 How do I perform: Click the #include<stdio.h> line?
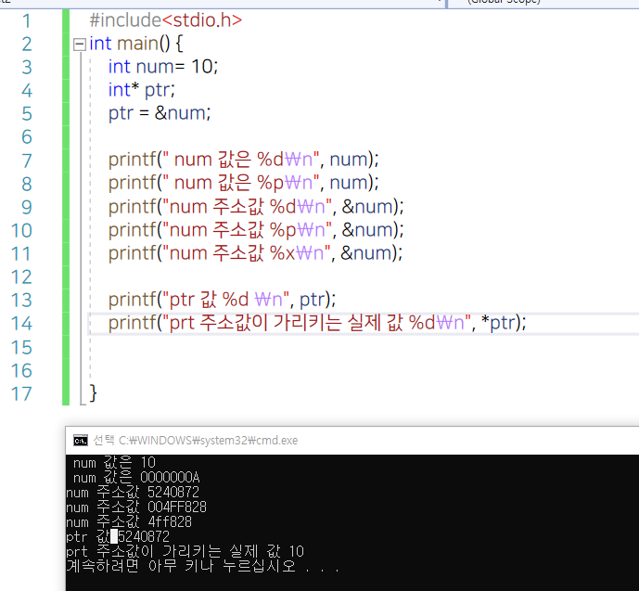[x=165, y=20]
